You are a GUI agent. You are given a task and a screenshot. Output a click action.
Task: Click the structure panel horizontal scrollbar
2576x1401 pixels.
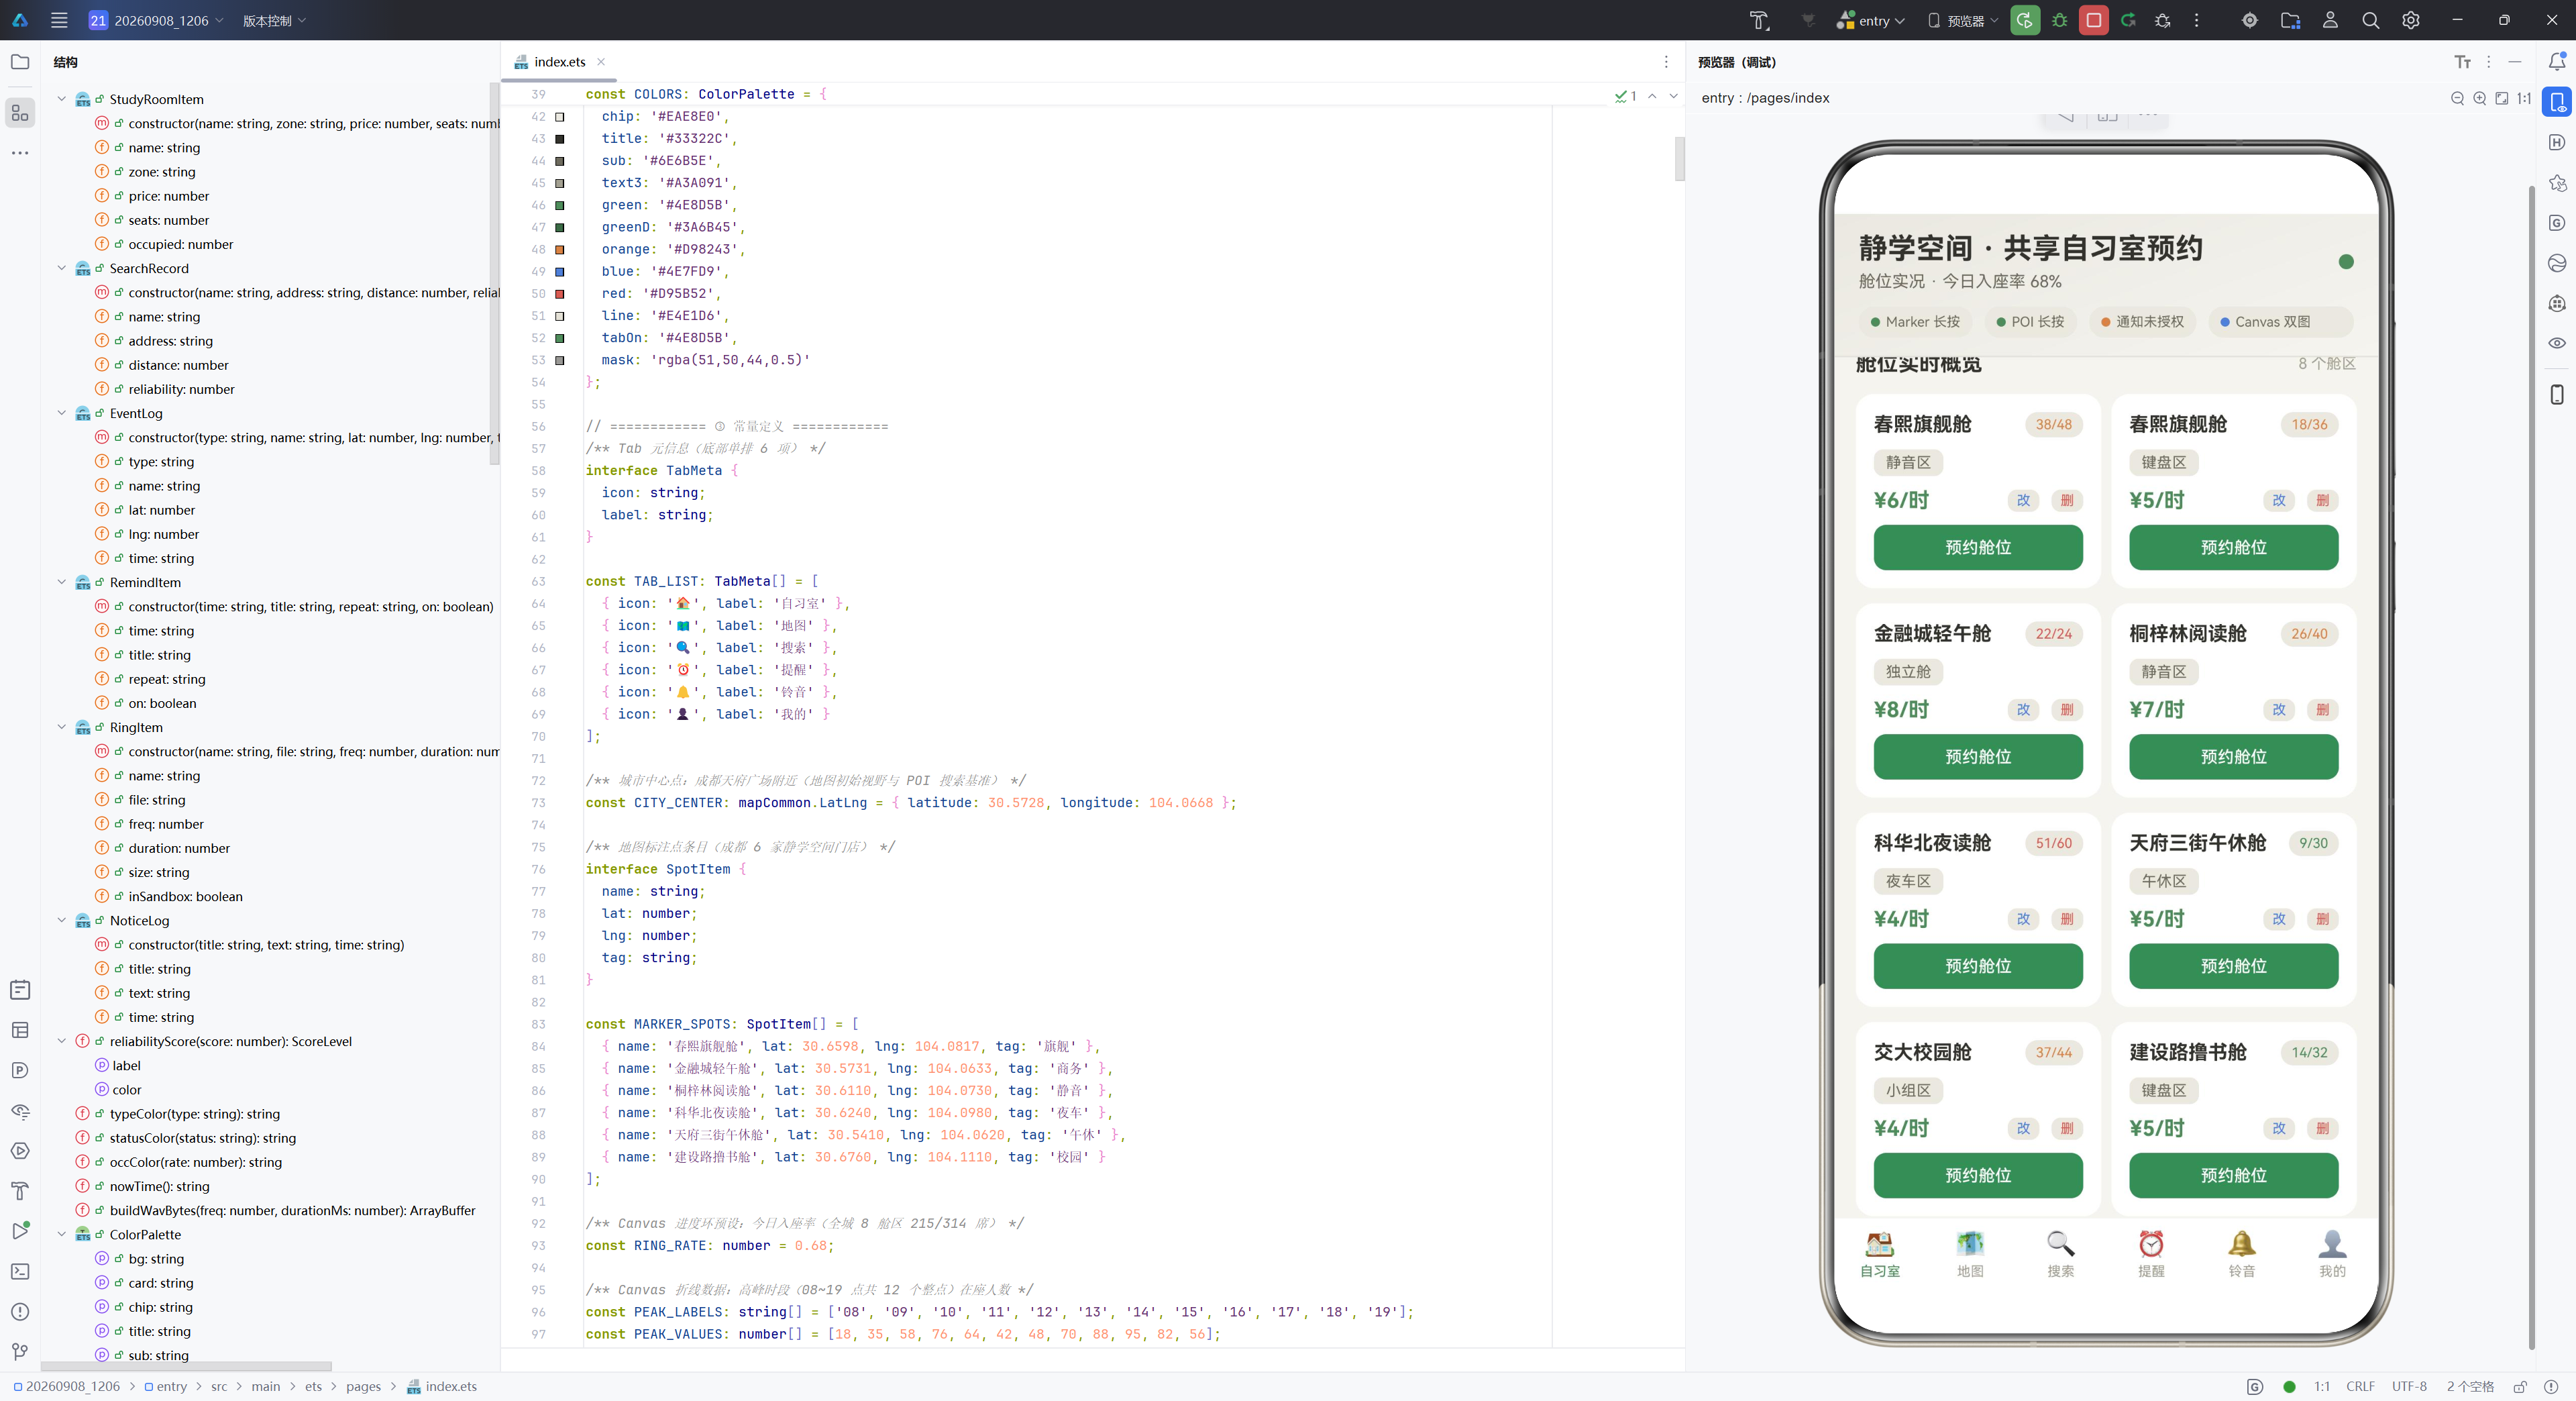[x=186, y=1366]
